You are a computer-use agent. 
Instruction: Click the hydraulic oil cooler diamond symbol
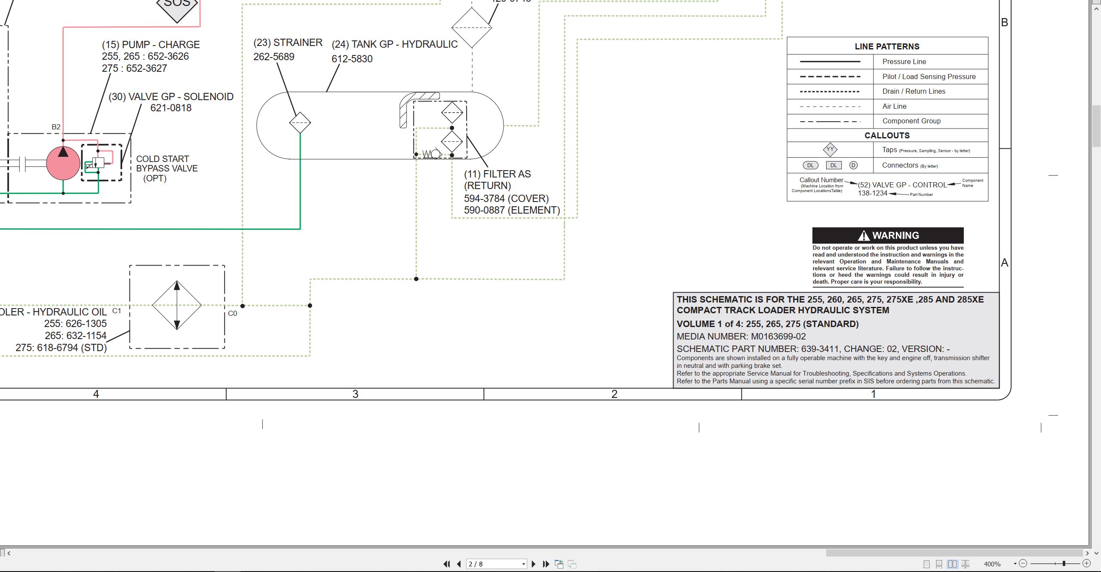click(x=177, y=306)
